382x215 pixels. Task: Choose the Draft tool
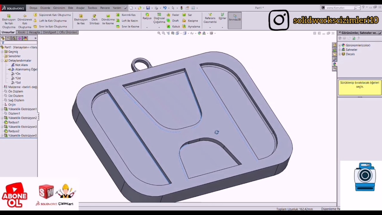[x=172, y=21]
